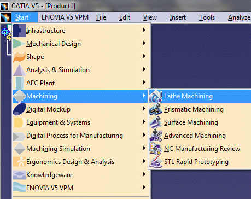
Task: Open the Analyze menu
Action: 239,18
